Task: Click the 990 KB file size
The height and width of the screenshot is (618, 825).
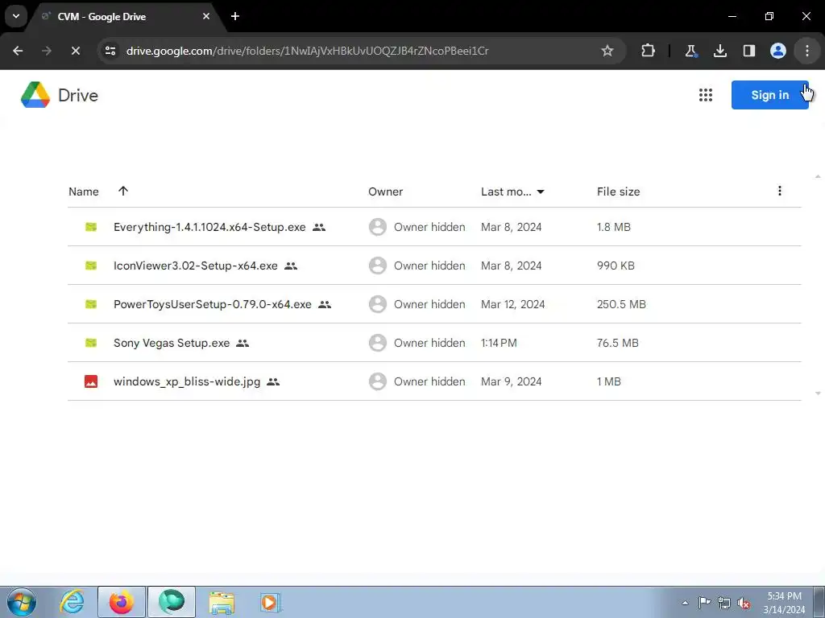Action: pos(616,266)
